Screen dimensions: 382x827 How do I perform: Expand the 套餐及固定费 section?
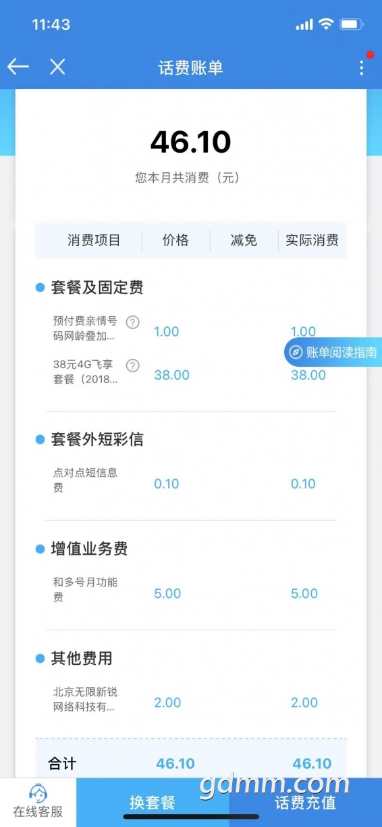tap(97, 288)
